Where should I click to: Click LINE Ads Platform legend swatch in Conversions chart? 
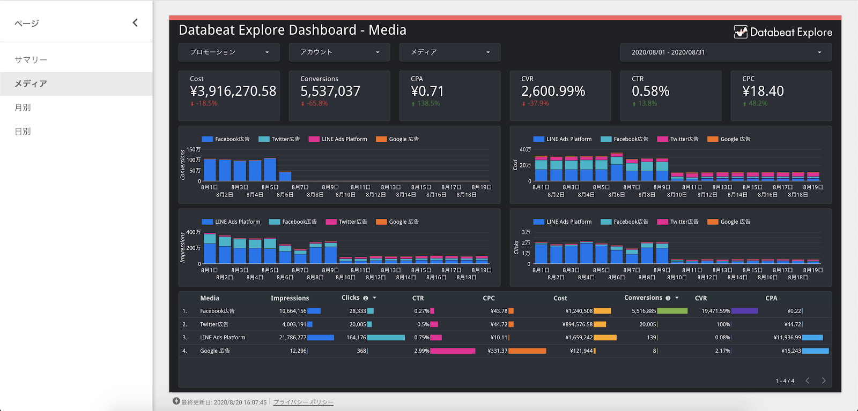pyautogui.click(x=314, y=139)
